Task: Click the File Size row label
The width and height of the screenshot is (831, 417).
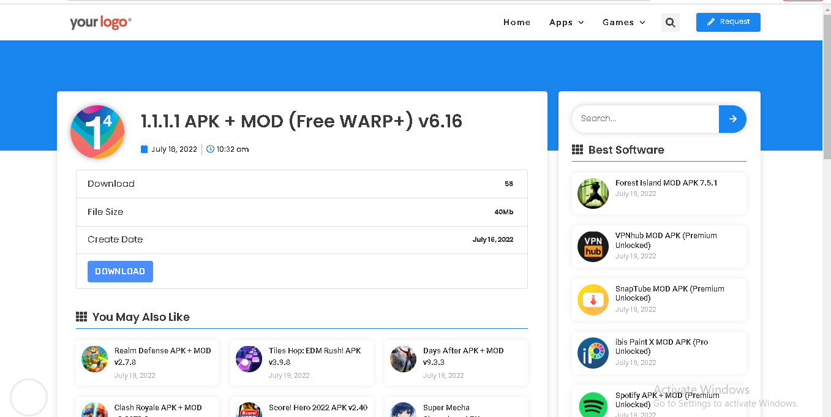Action: (105, 212)
